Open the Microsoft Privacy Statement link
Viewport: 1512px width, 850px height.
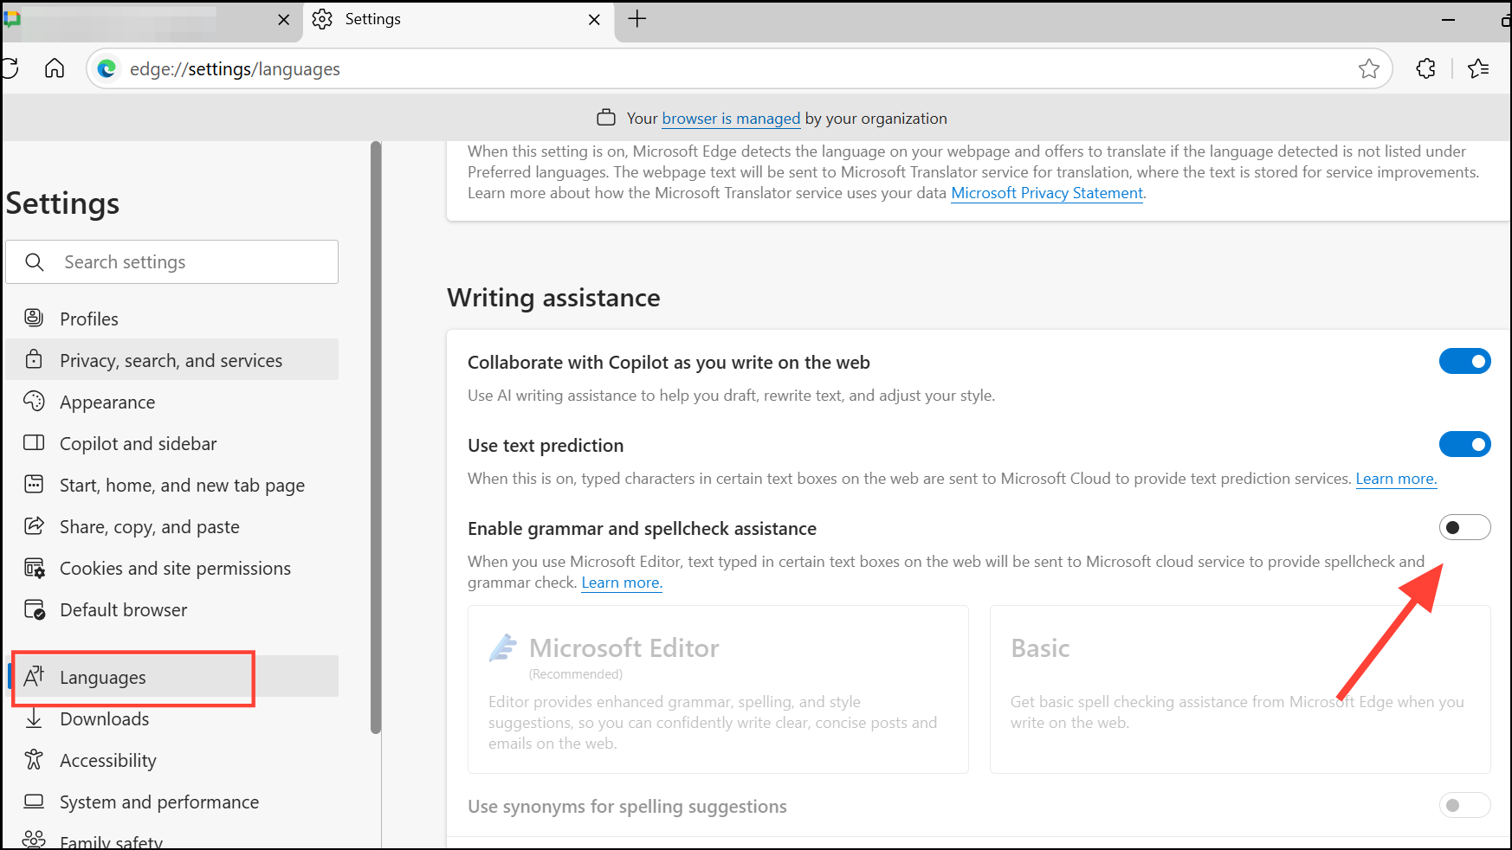point(1046,192)
